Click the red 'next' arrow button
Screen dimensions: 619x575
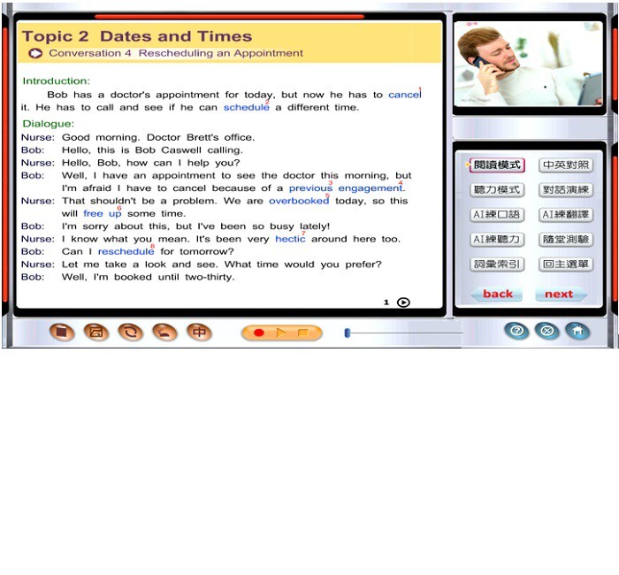(561, 294)
